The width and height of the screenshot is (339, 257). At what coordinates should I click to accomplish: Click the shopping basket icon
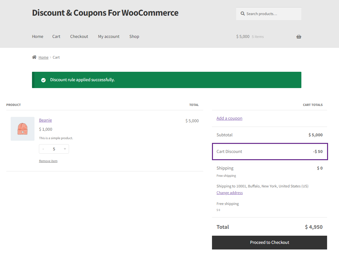click(x=299, y=37)
